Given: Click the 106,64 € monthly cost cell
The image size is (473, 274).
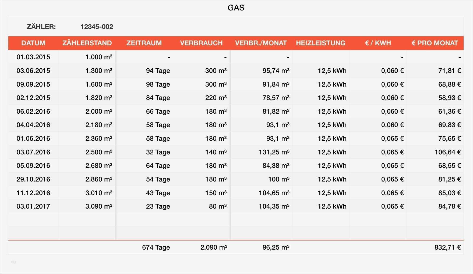Looking at the screenshot, I should click(x=447, y=152).
